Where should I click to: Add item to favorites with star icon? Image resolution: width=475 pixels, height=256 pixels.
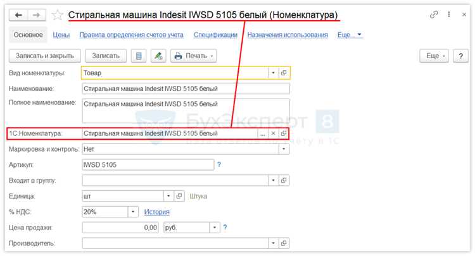pos(57,15)
